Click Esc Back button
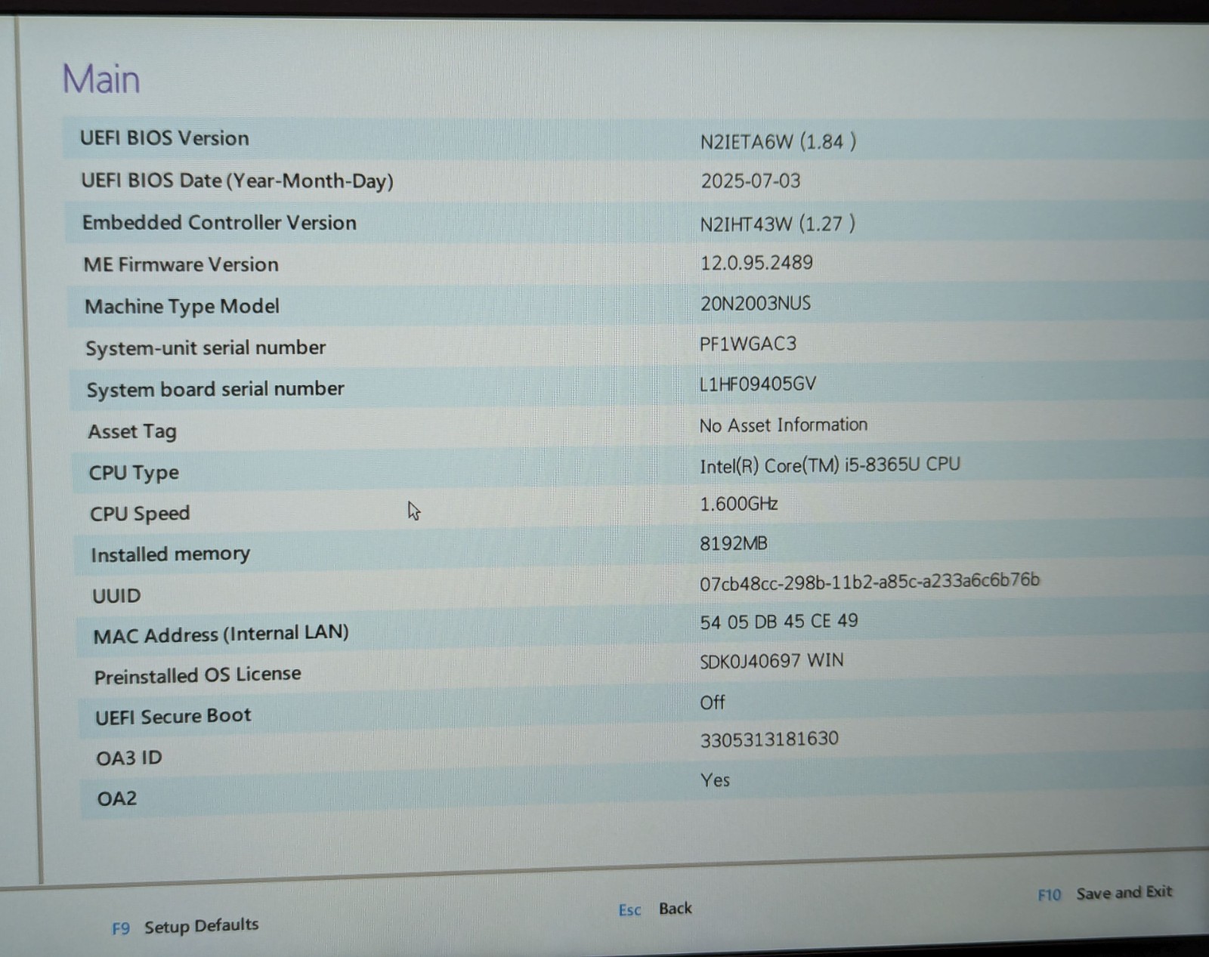1209x957 pixels. 655,909
